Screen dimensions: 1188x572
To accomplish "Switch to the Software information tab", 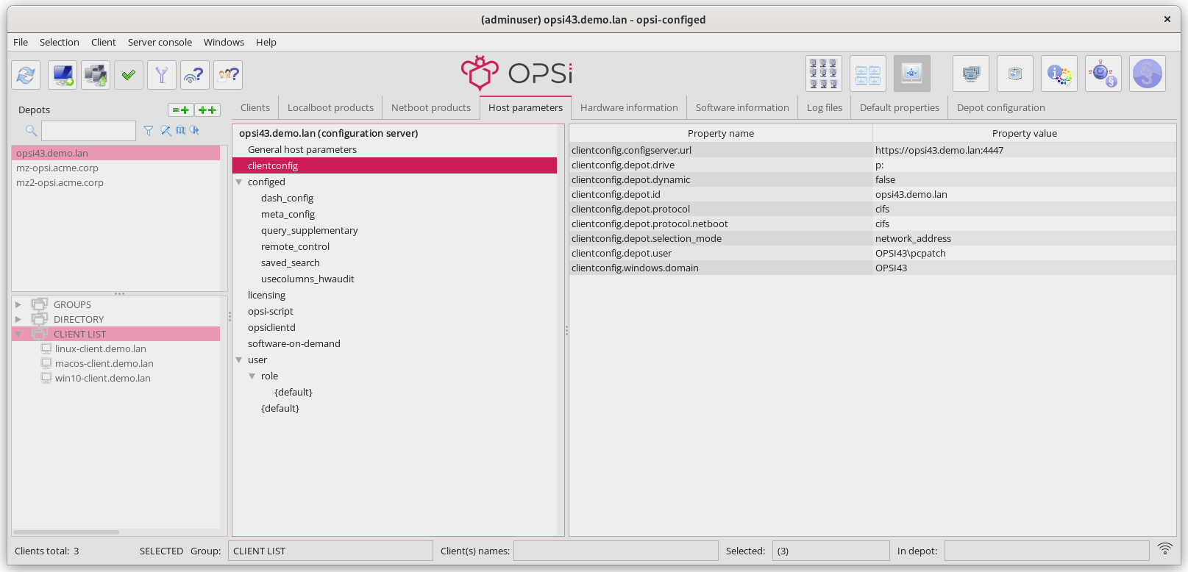I will [x=742, y=107].
